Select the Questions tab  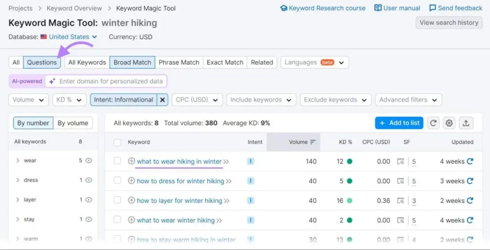[42, 62]
